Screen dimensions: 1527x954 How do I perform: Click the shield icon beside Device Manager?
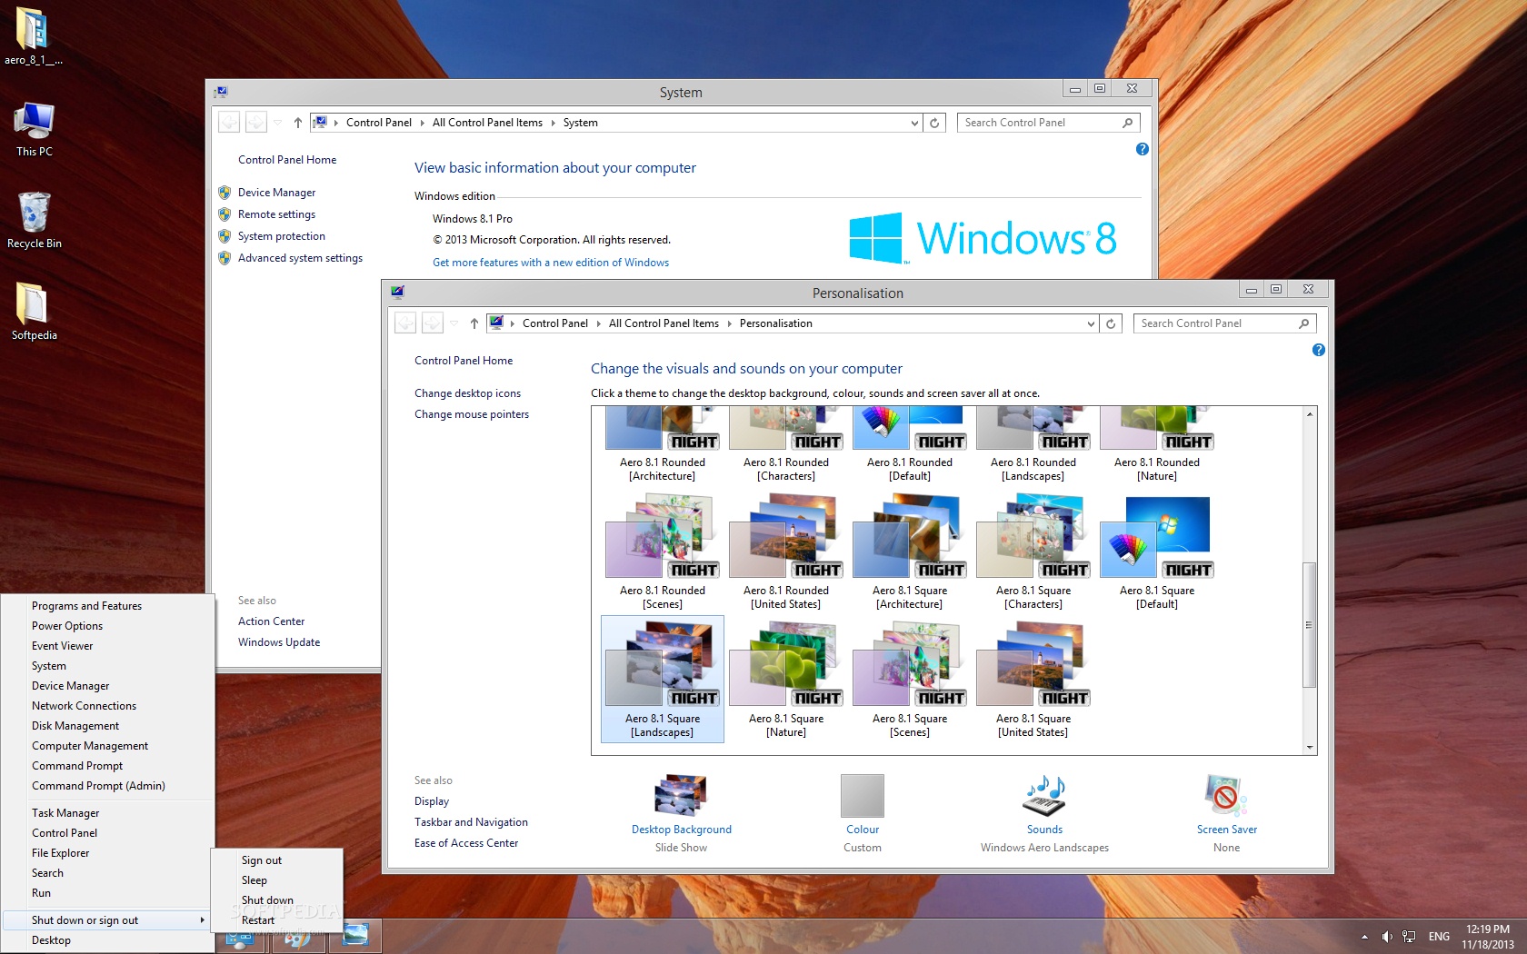(x=225, y=193)
